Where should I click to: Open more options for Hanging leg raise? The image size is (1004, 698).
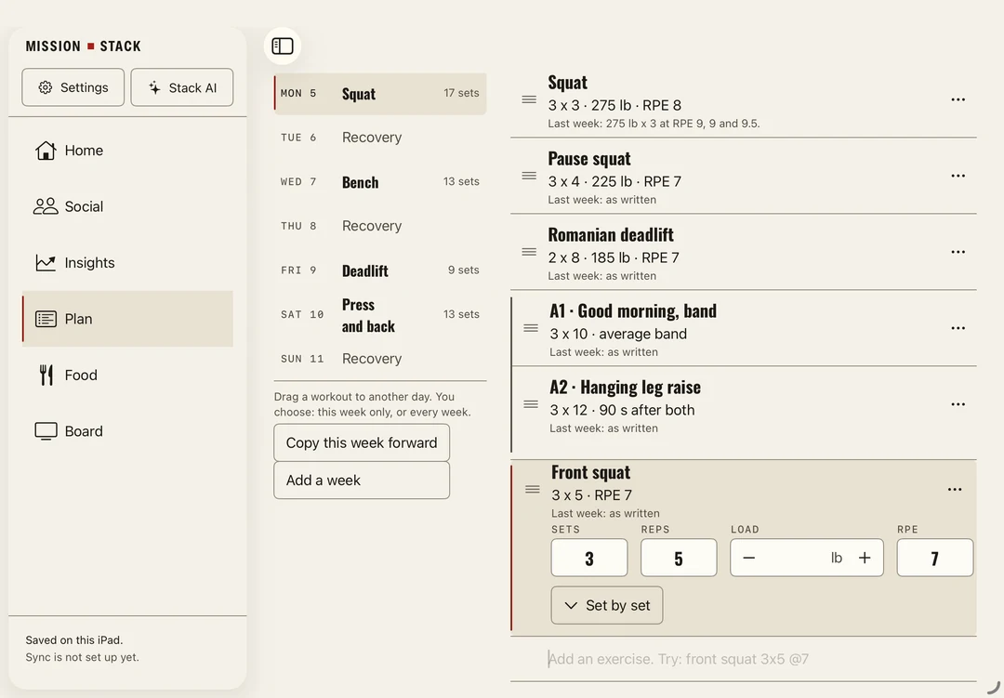[x=958, y=404]
